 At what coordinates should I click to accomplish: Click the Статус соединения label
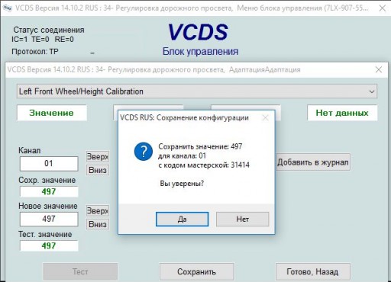[x=49, y=30]
